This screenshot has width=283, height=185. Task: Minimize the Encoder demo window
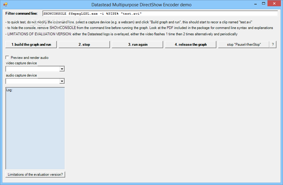click(x=256, y=4)
